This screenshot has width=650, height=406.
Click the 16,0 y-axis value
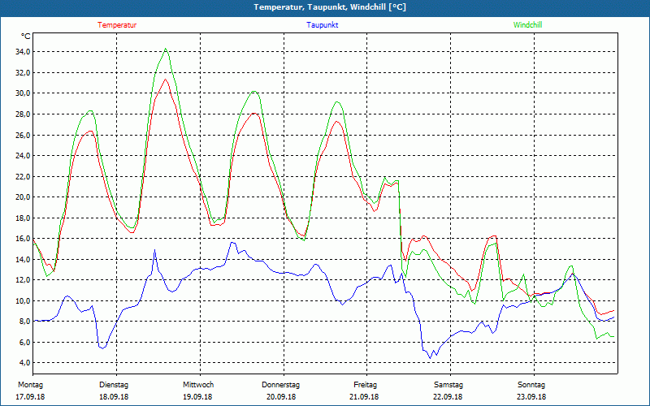pos(23,239)
